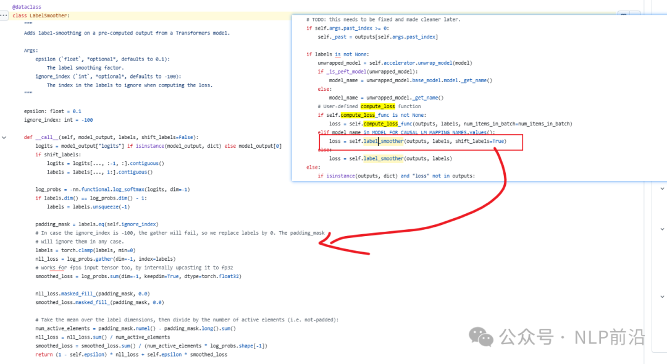Click 'smoothed_loss.masked_fill_(padding_mask, 0.0)' line

click(x=99, y=302)
